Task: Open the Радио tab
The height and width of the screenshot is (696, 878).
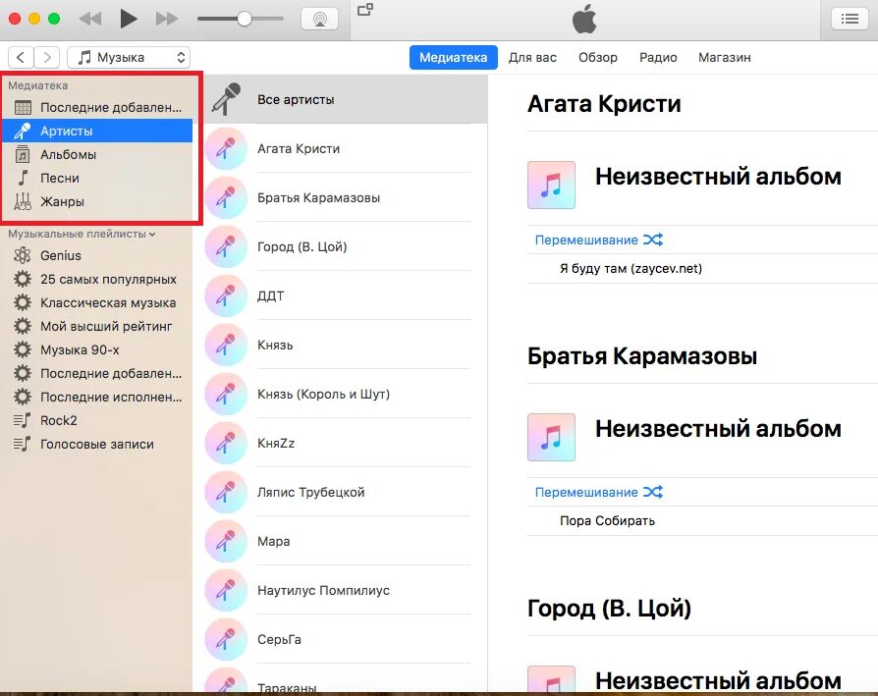Action: coord(658,58)
